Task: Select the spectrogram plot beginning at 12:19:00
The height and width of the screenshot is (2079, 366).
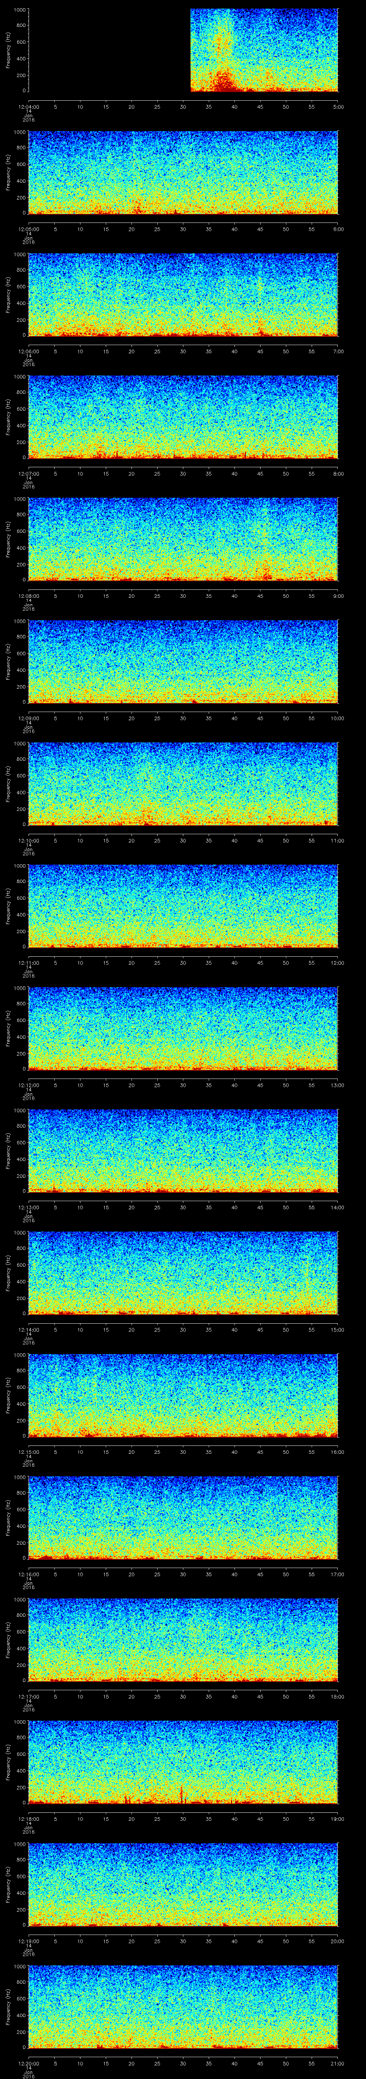Action: (x=183, y=1884)
